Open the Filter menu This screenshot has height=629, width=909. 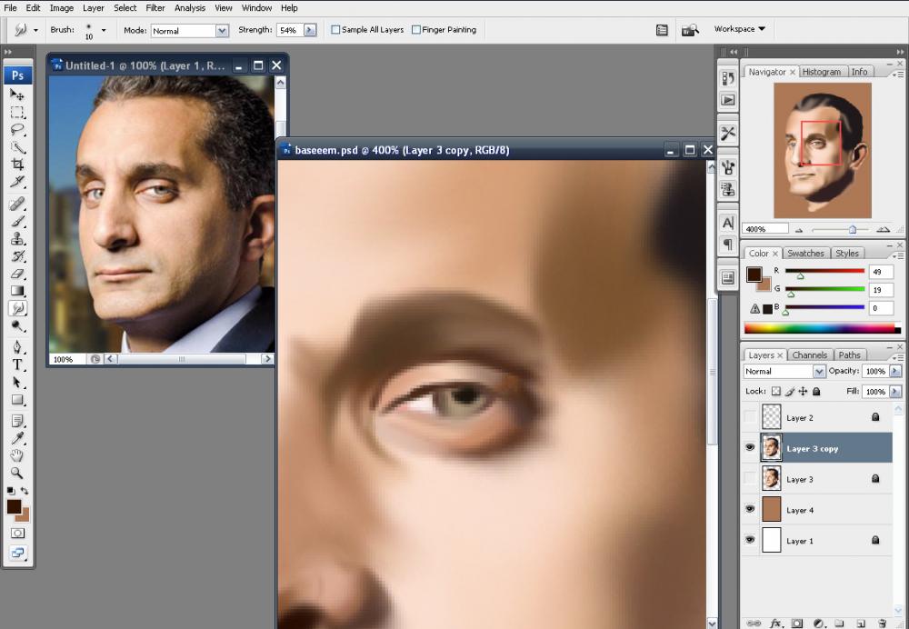pyautogui.click(x=155, y=8)
